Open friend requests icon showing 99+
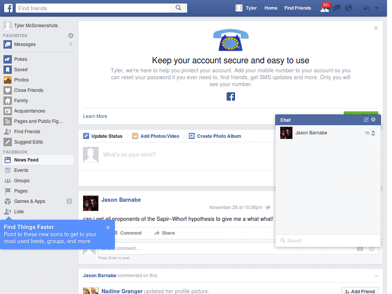 click(x=325, y=8)
